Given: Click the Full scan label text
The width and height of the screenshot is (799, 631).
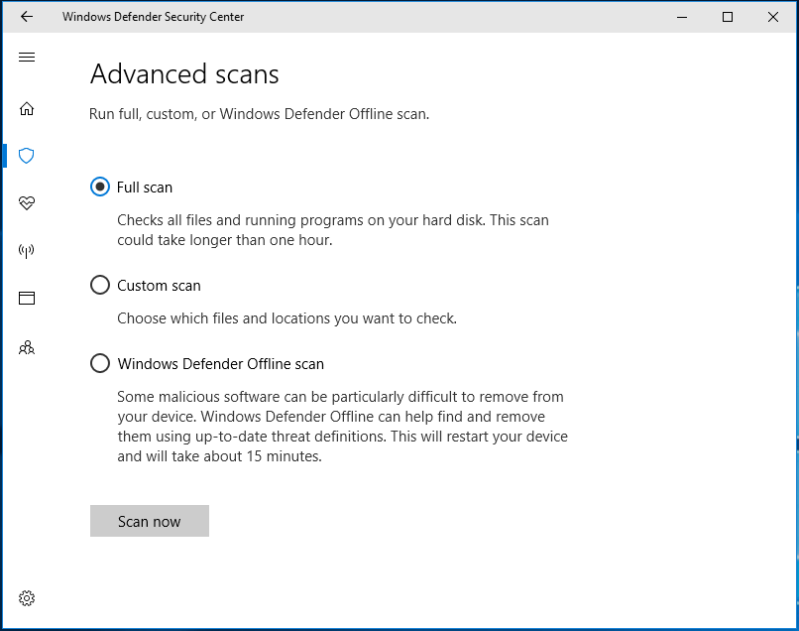Looking at the screenshot, I should click(145, 188).
